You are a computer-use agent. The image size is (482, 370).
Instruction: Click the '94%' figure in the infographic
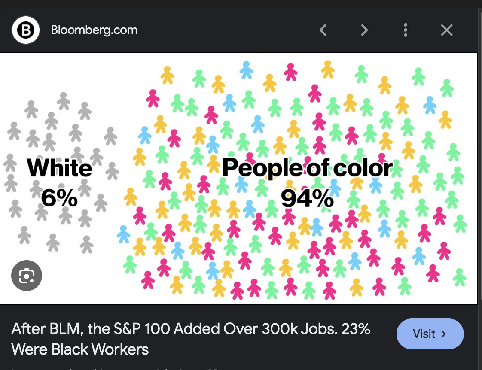(307, 198)
